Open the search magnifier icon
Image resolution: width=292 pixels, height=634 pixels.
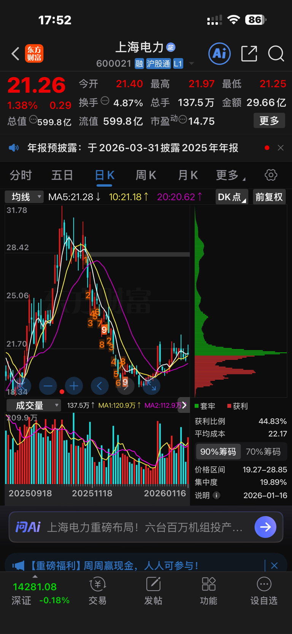coord(276,53)
